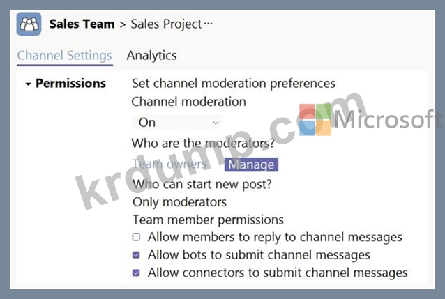
Task: Click the Sales Team avatar icon
Action: pos(30,24)
